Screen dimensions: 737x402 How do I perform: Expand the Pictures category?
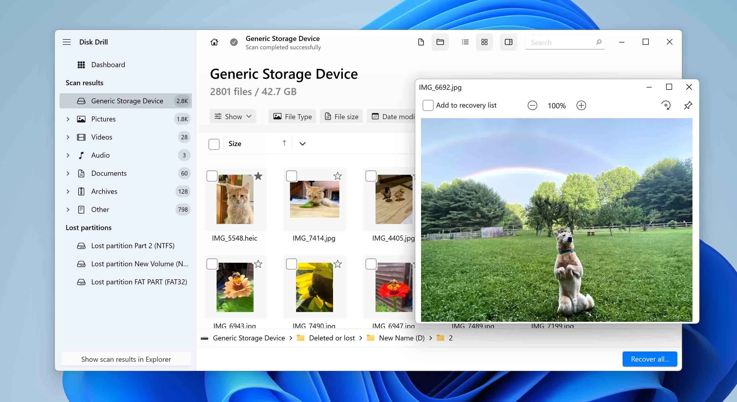click(68, 119)
